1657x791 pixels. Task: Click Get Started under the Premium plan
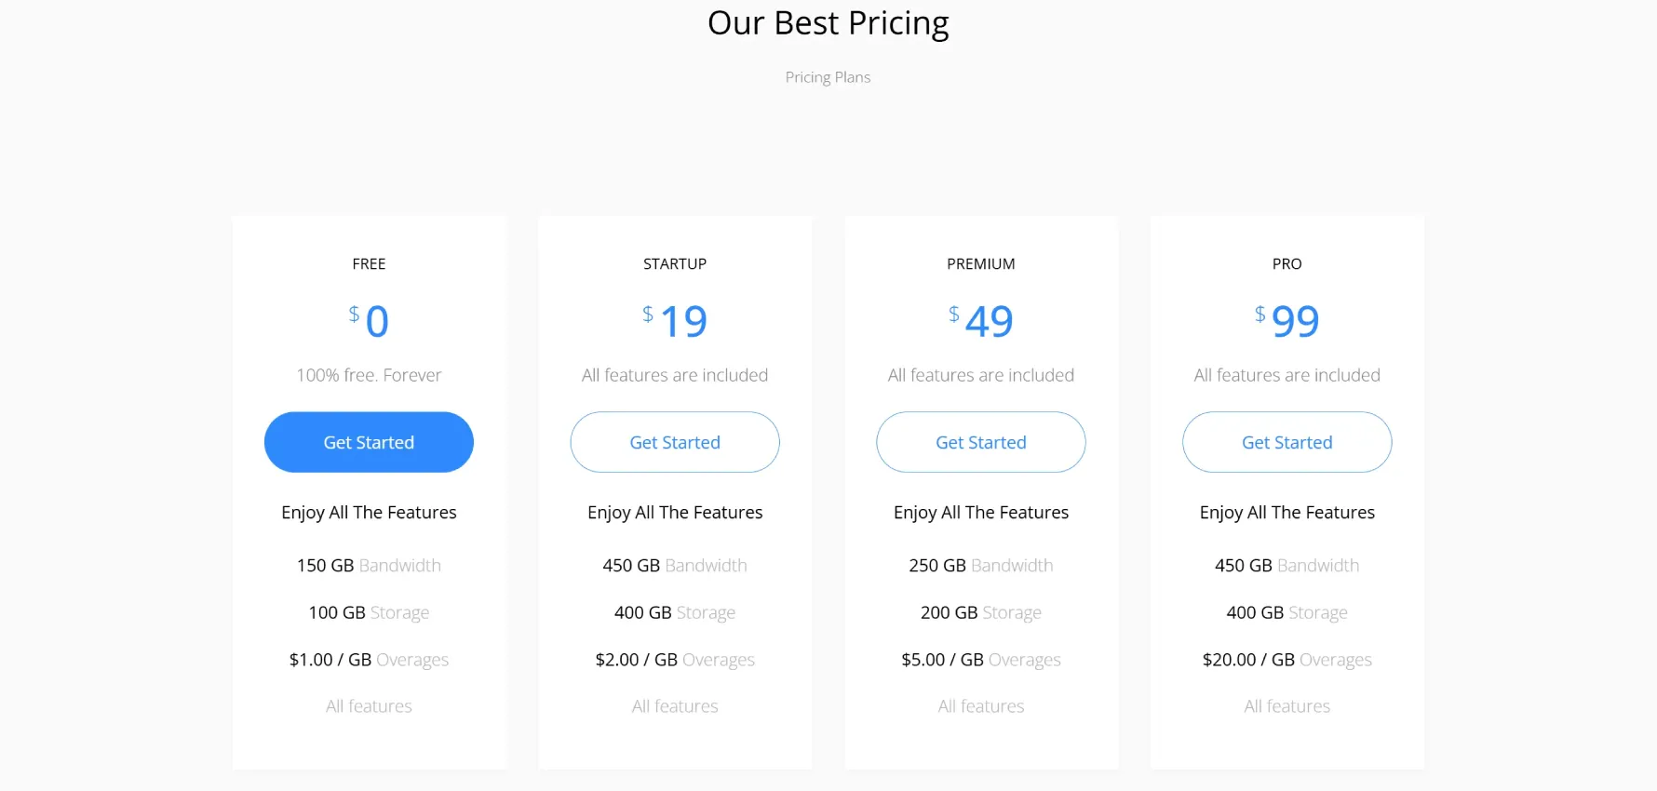click(981, 442)
